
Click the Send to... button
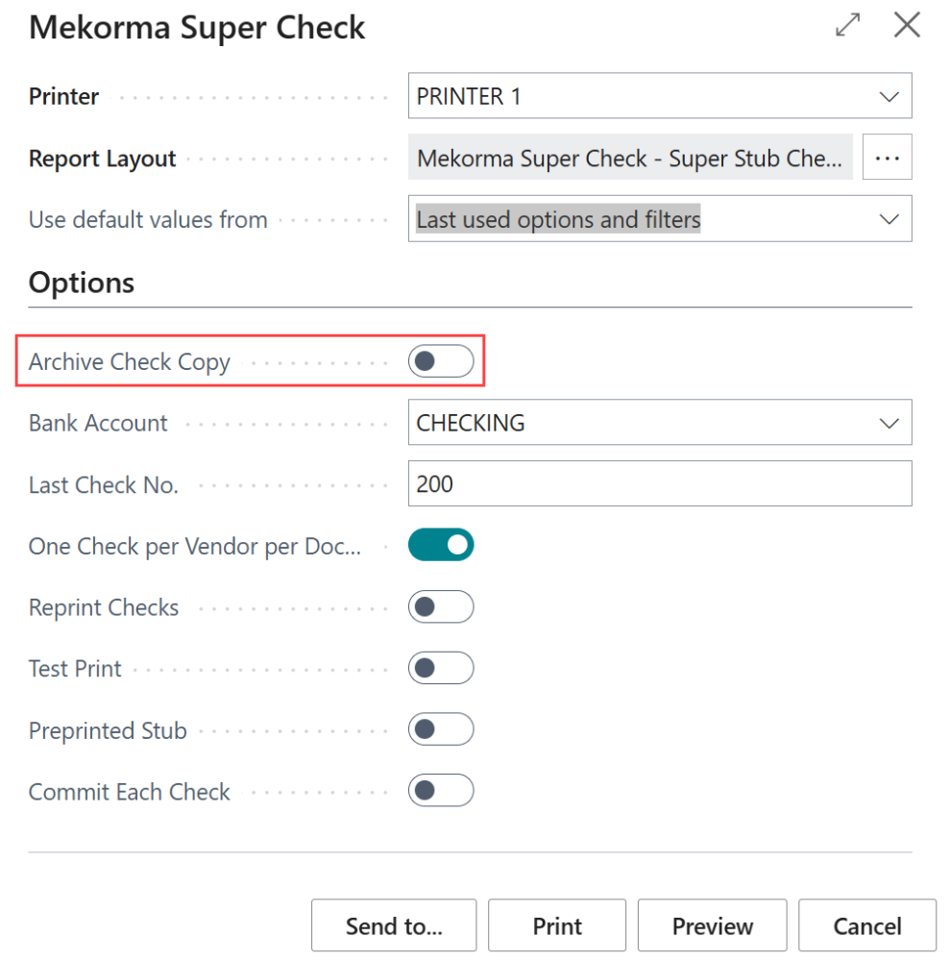point(393,925)
